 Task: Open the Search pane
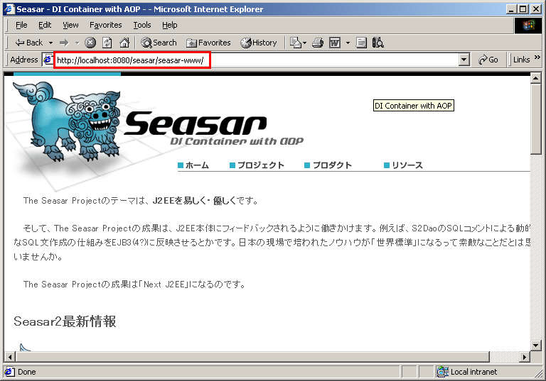[x=159, y=43]
